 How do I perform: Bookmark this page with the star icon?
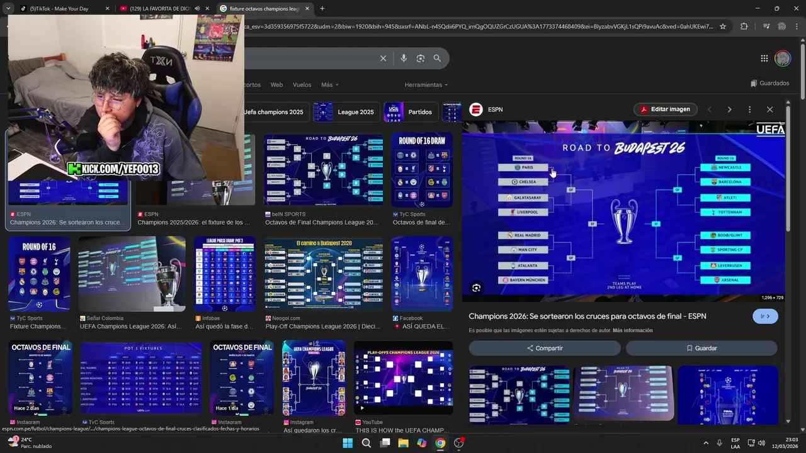[x=723, y=26]
